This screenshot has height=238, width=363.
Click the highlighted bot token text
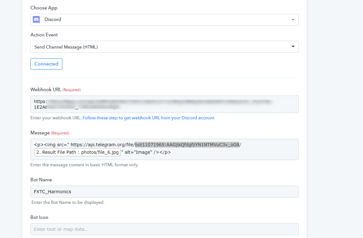[187, 145]
